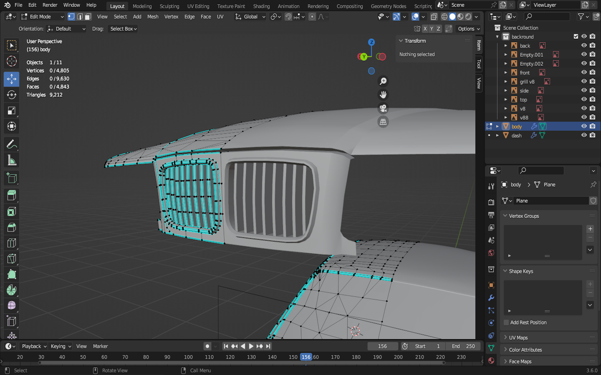Switch to wireframe viewport shading

pos(444,17)
